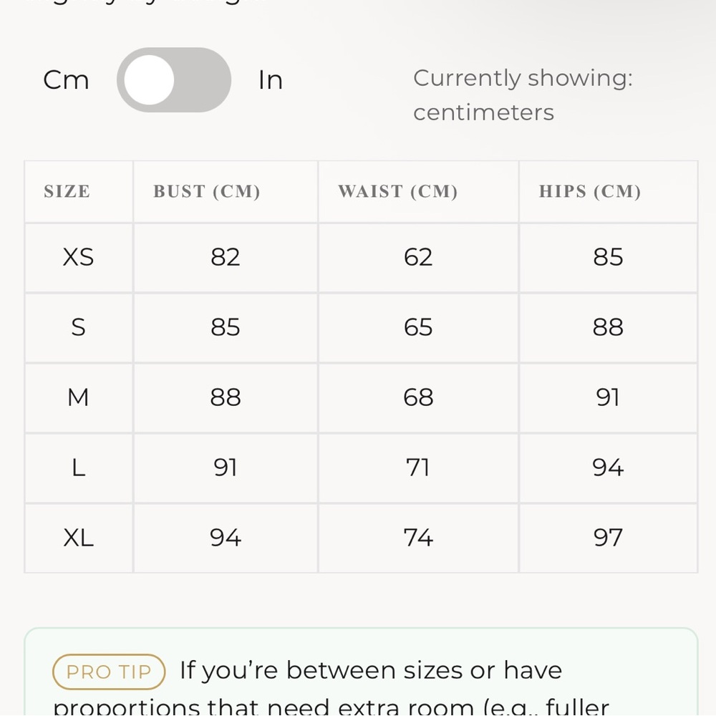Viewport: 716px width, 716px height.
Task: Select the Cm unit label
Action: pyautogui.click(x=66, y=80)
